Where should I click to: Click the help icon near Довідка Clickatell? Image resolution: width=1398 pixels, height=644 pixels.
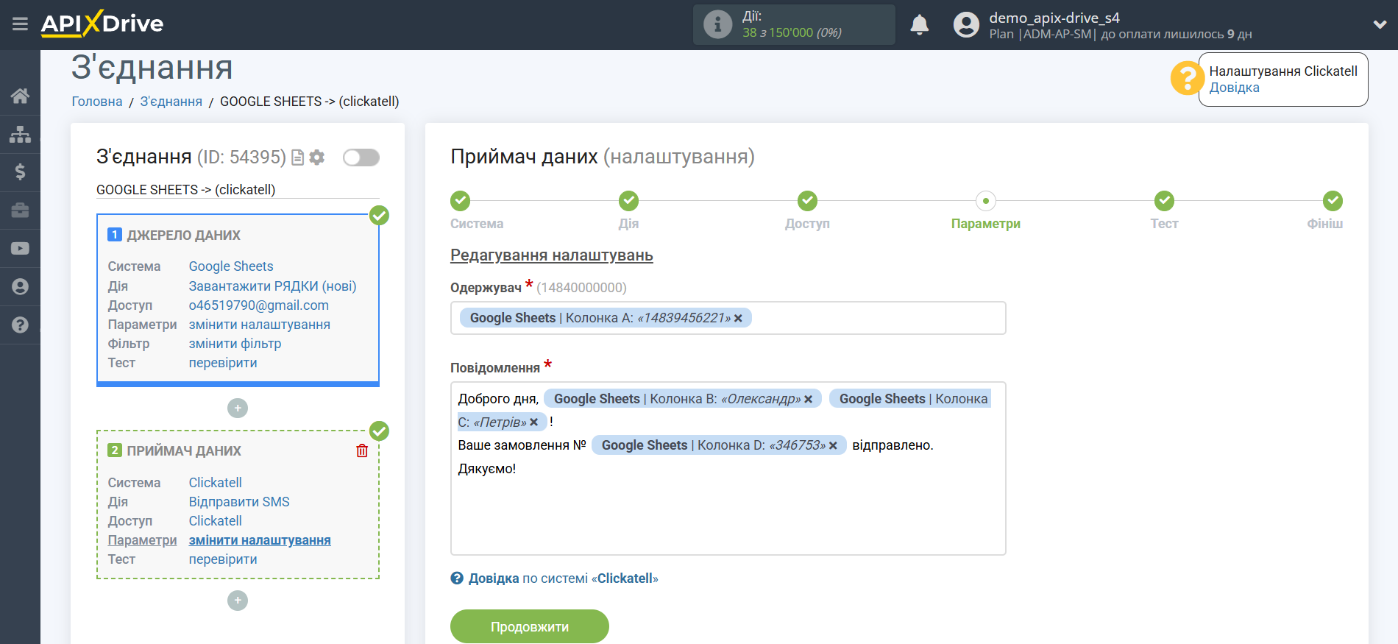point(457,578)
